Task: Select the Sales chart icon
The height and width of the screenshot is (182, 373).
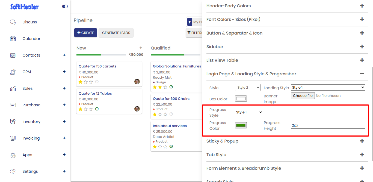Action: [x=13, y=88]
